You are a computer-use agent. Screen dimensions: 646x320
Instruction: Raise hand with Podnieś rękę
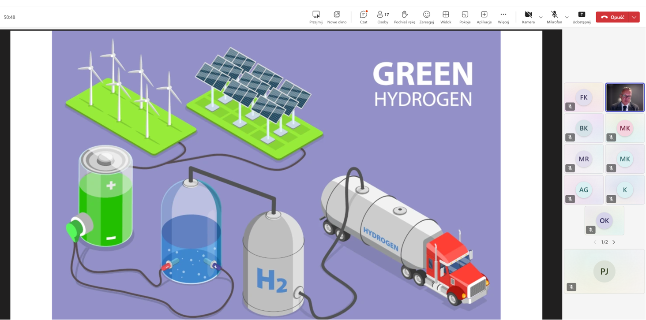(x=404, y=15)
